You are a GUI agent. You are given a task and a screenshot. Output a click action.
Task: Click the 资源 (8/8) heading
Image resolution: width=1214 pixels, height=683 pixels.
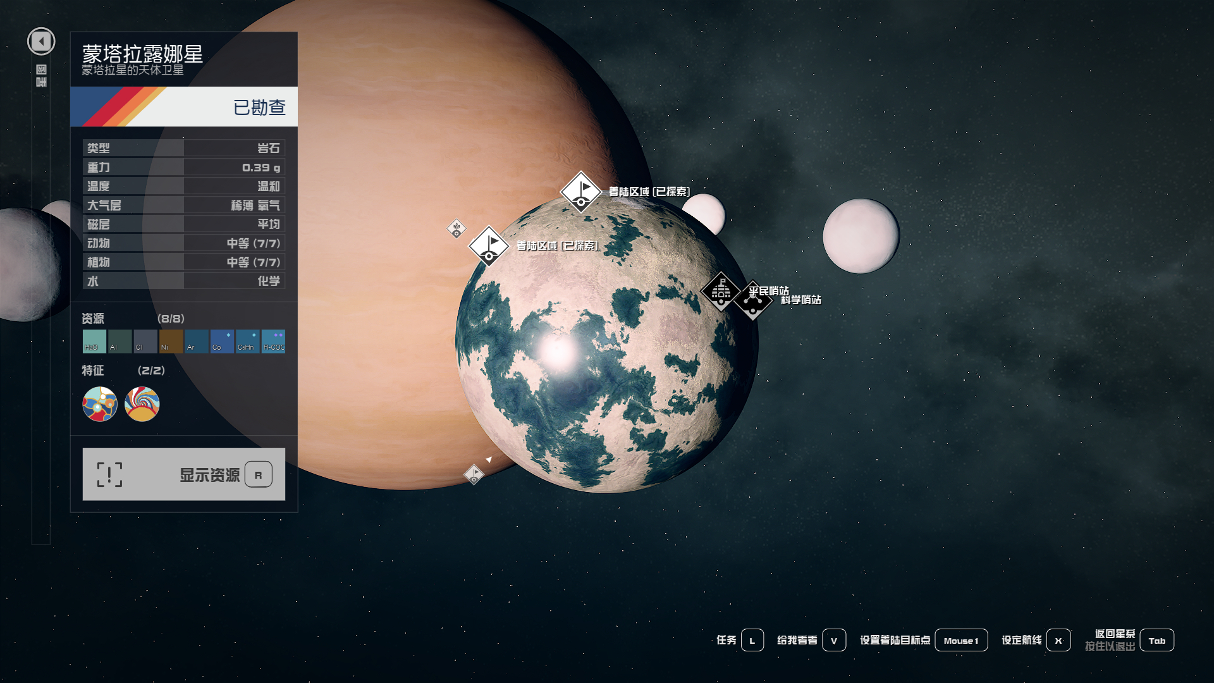pyautogui.click(x=133, y=318)
